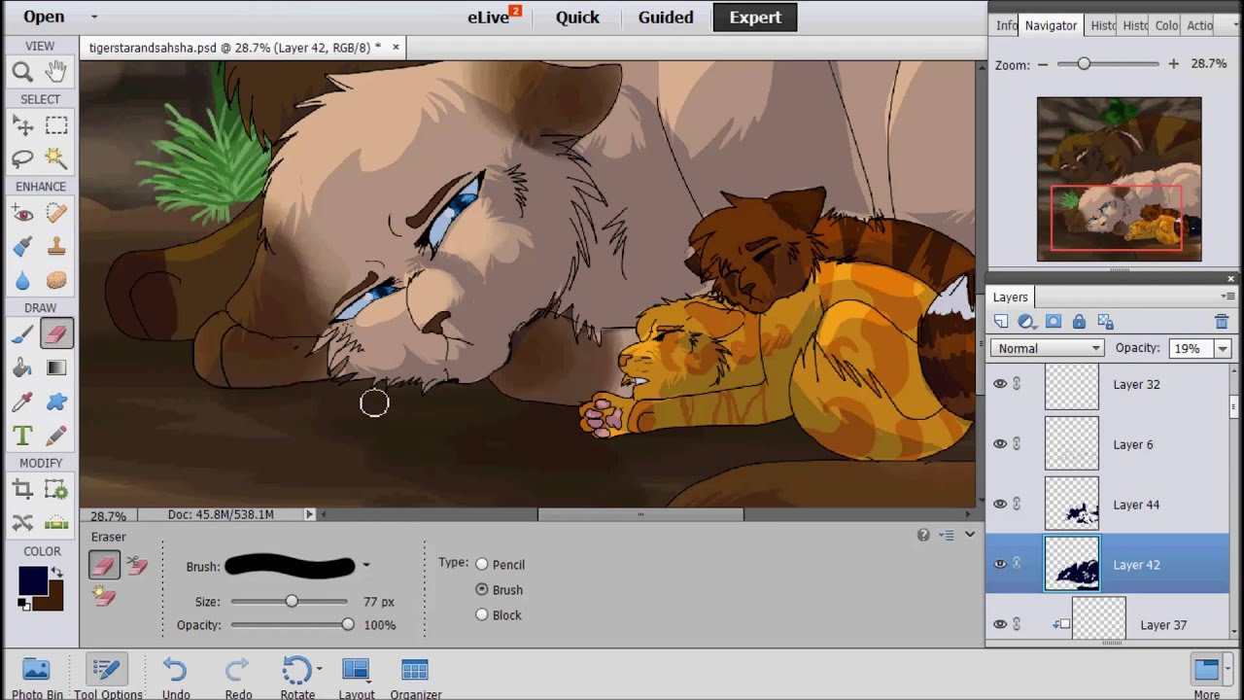The image size is (1244, 700).
Task: Open the Brush preset picker dropdown
Action: pyautogui.click(x=366, y=565)
